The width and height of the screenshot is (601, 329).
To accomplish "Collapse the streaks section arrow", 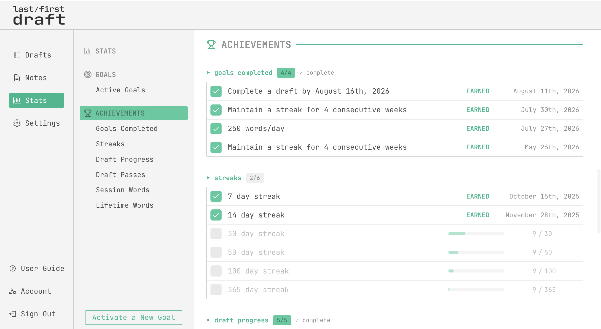I will click(208, 178).
